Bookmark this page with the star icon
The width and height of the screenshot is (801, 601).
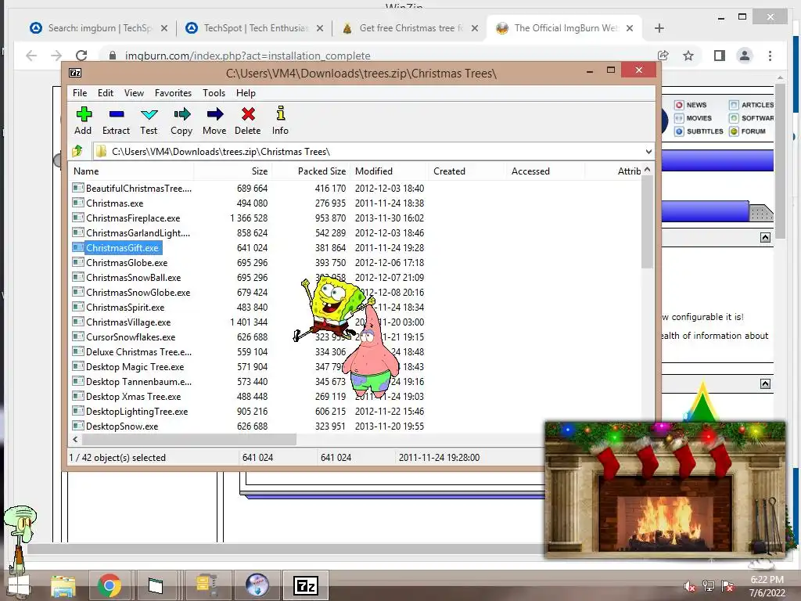(688, 56)
